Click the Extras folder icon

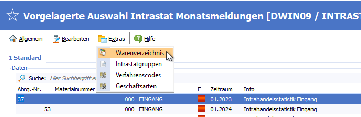click(103, 39)
